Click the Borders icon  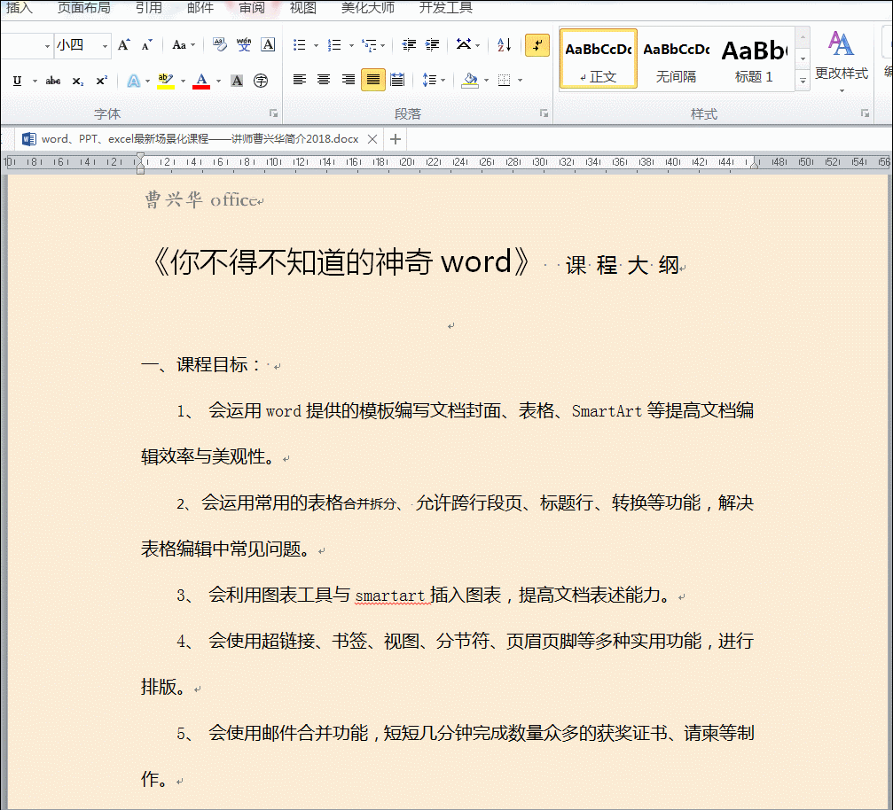click(504, 80)
